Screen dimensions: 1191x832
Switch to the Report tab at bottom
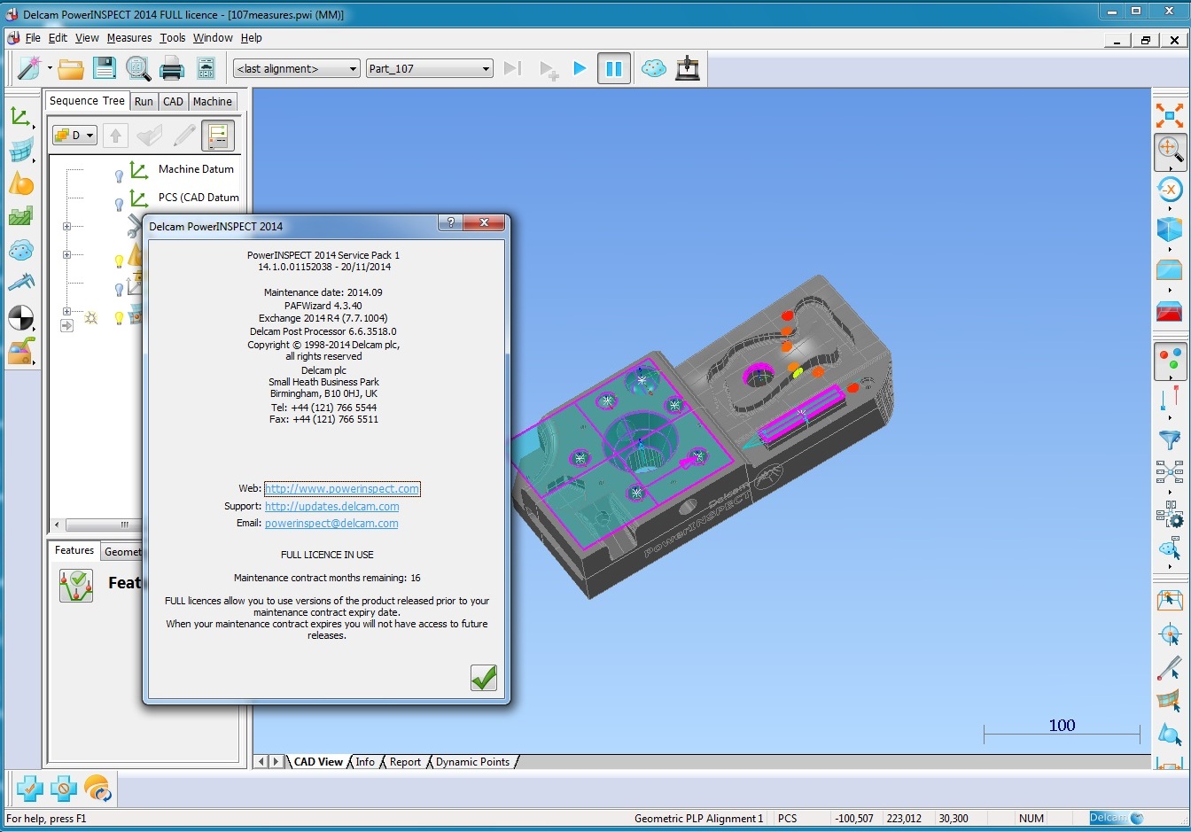(405, 762)
